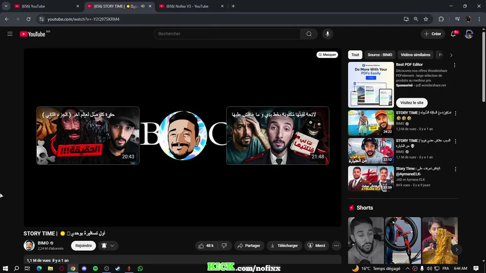This screenshot has height=273, width=486.
Task: Select Source : BIMO filter chip
Action: [380, 55]
